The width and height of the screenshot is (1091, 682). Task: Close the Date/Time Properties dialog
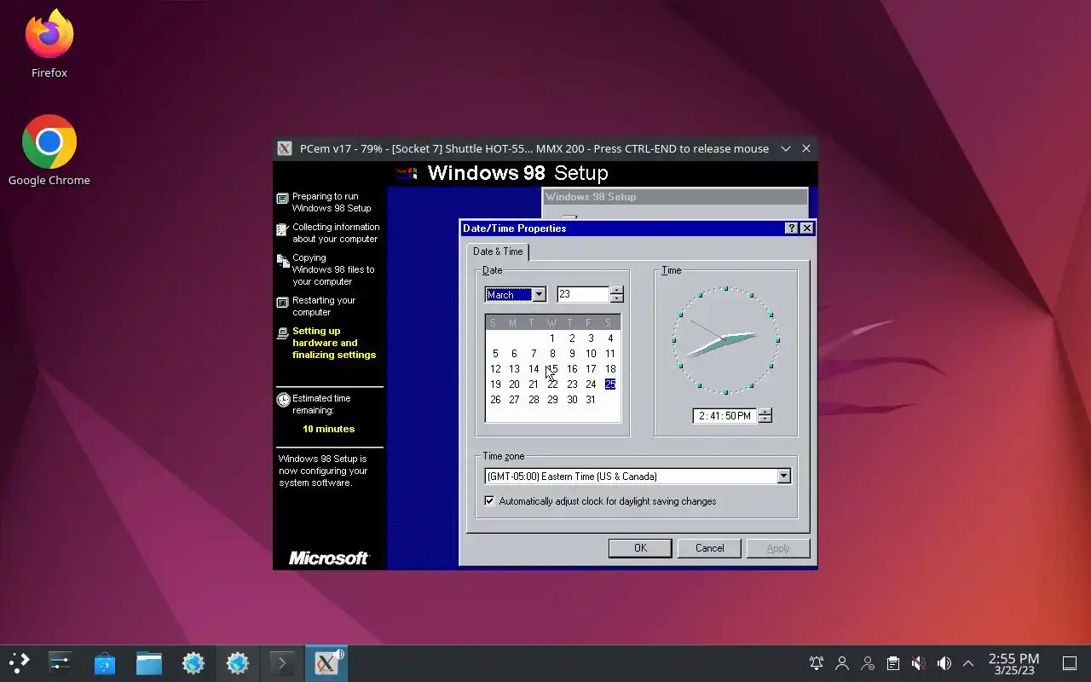pyautogui.click(x=806, y=228)
